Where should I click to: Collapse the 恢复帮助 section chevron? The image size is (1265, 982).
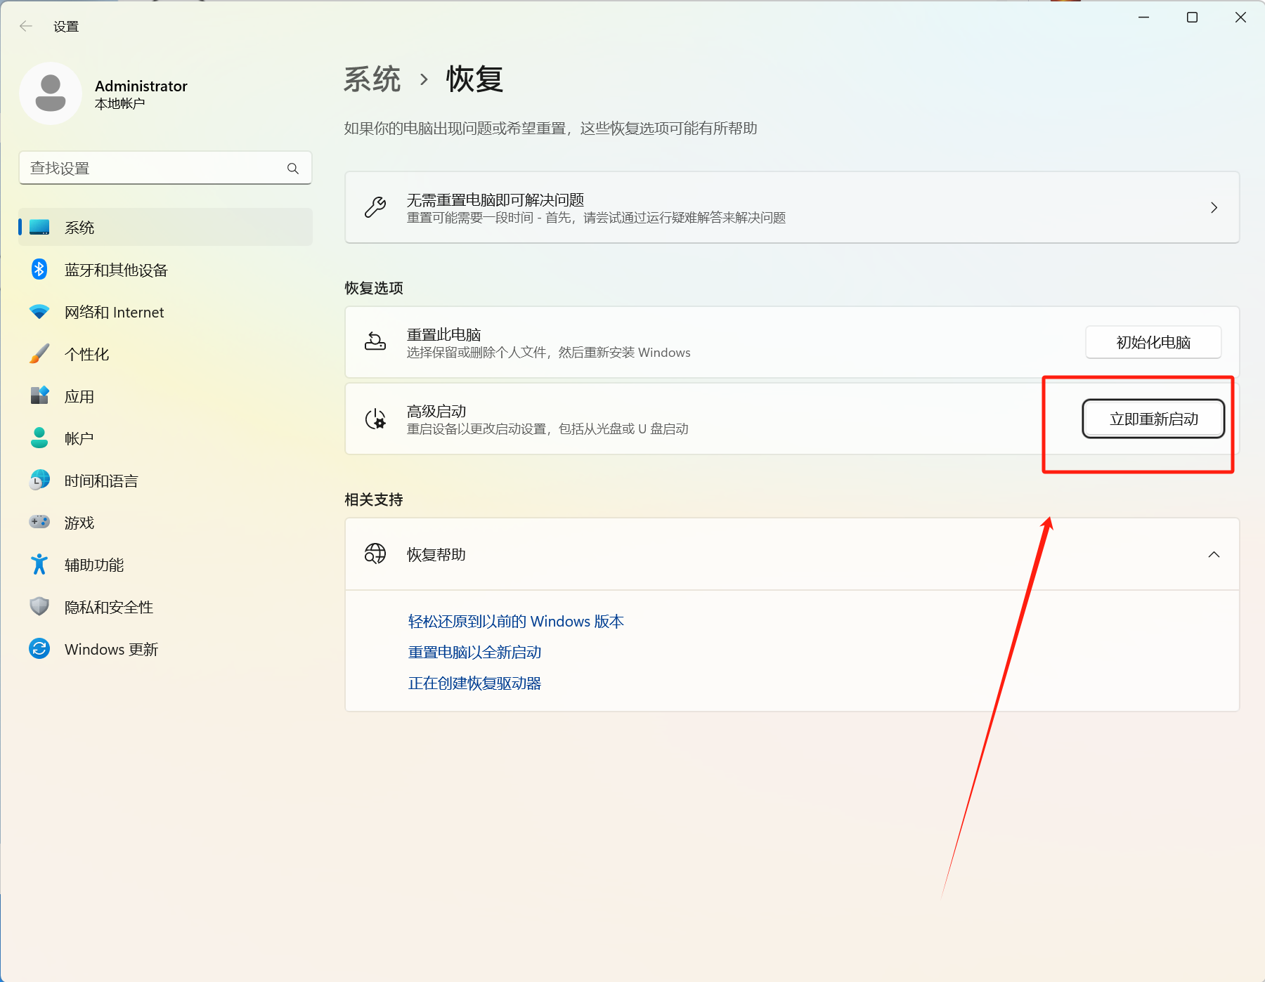tap(1214, 554)
